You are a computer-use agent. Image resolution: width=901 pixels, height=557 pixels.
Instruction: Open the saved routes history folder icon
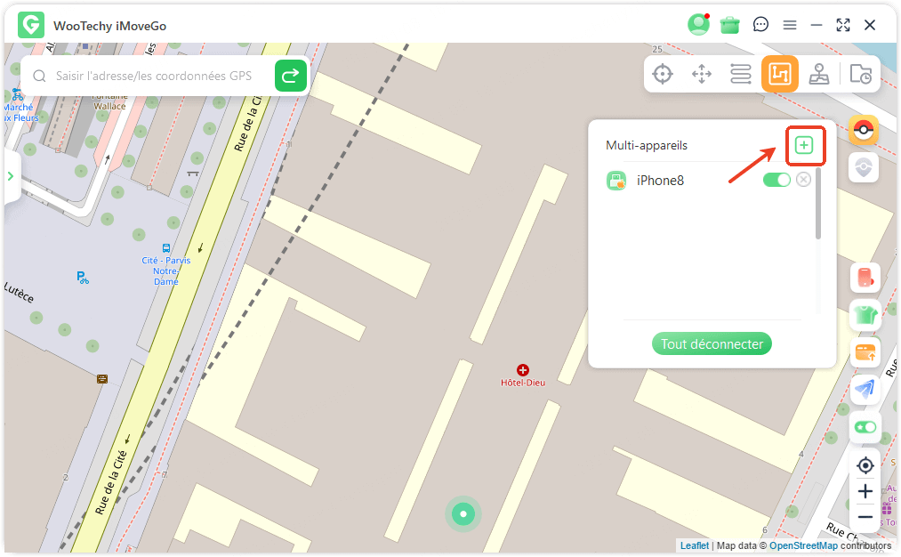point(860,74)
